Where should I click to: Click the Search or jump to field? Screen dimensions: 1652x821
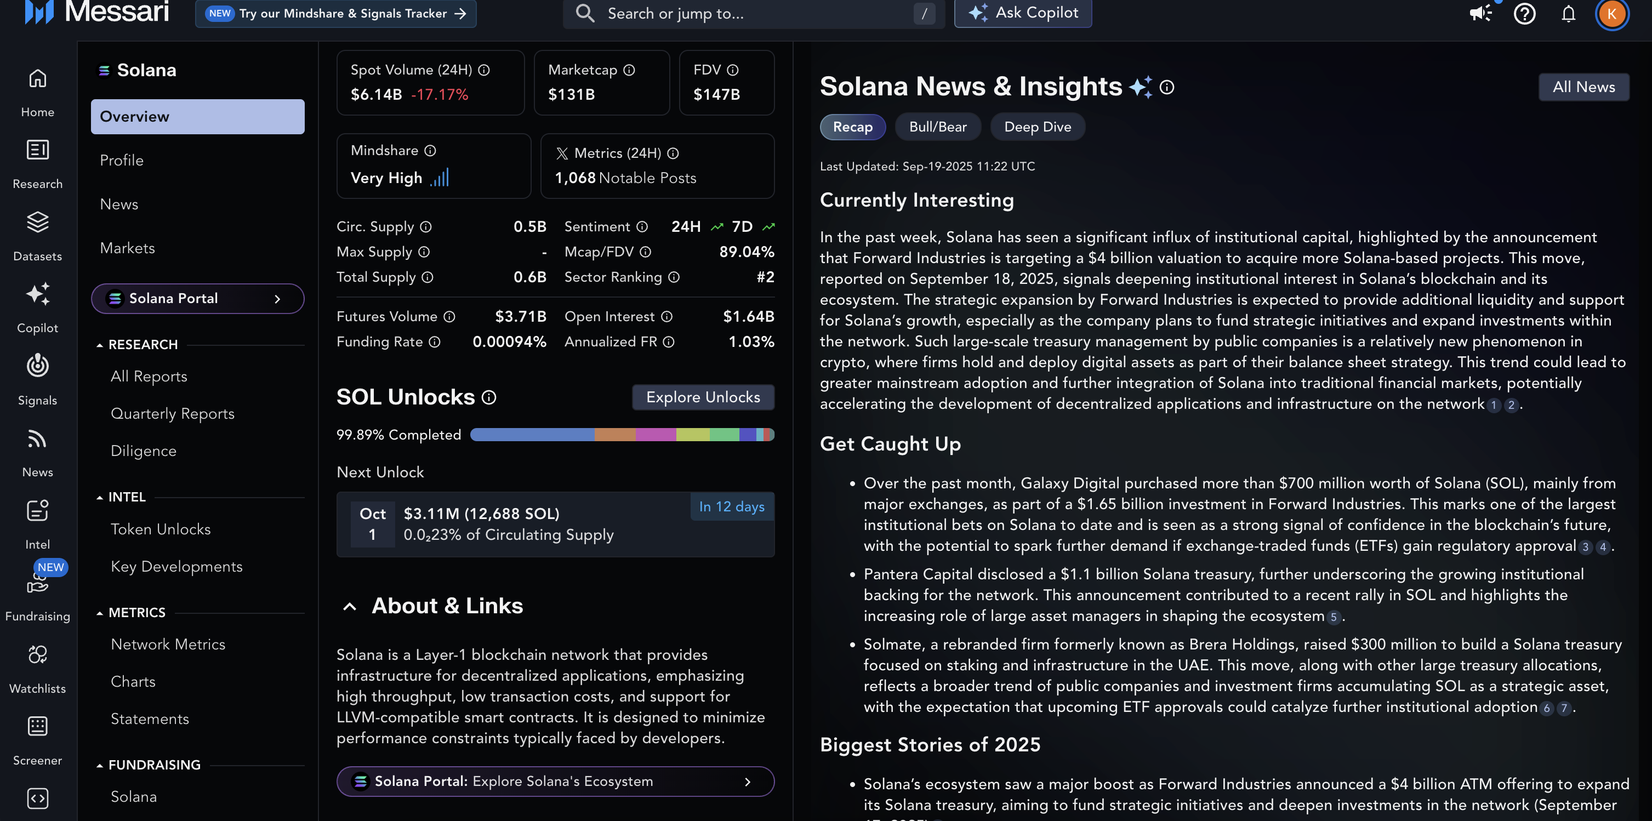tap(754, 14)
